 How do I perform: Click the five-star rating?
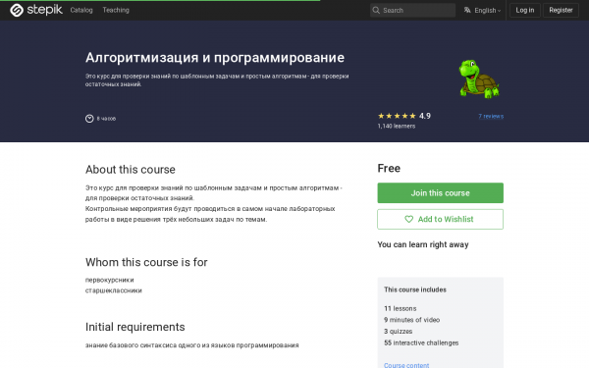pyautogui.click(x=397, y=116)
